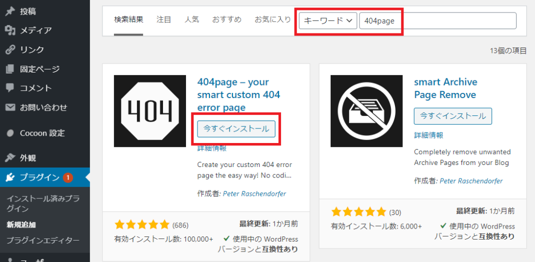The width and height of the screenshot is (535, 262).
Task: Install smart Archive Page Remove plugin
Action: tap(453, 116)
